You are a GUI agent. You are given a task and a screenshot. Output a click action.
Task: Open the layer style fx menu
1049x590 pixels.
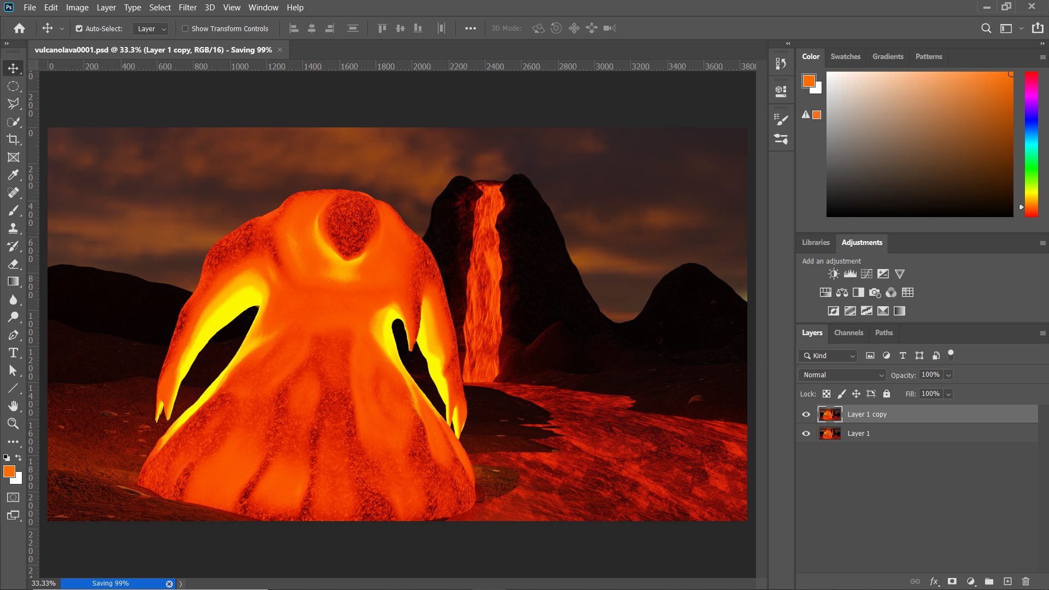point(934,581)
